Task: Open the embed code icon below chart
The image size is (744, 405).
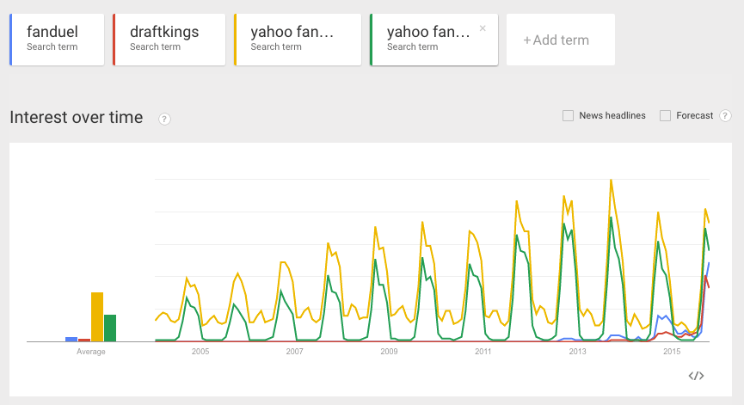Action: 697,376
